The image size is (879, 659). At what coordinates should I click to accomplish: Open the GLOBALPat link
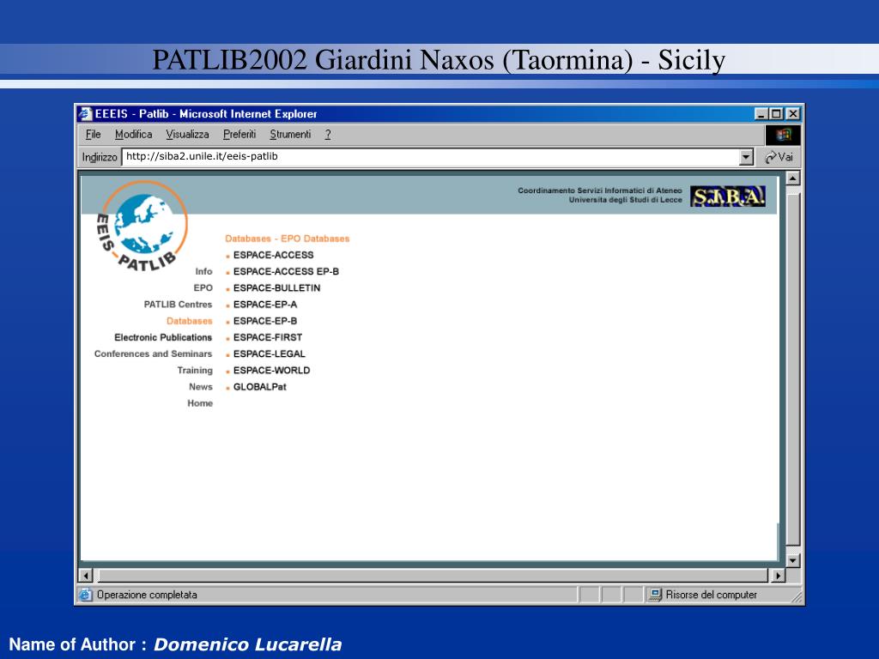click(x=259, y=387)
